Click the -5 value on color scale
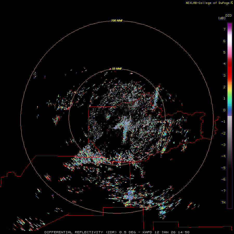This screenshot has height=234, width=234. [223, 168]
